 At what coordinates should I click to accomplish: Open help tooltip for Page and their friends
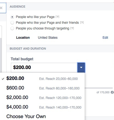[82, 23]
